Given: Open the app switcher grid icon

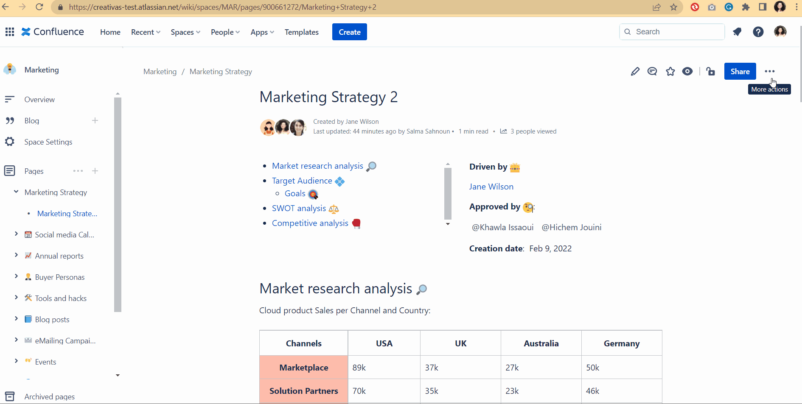Looking at the screenshot, I should [10, 32].
